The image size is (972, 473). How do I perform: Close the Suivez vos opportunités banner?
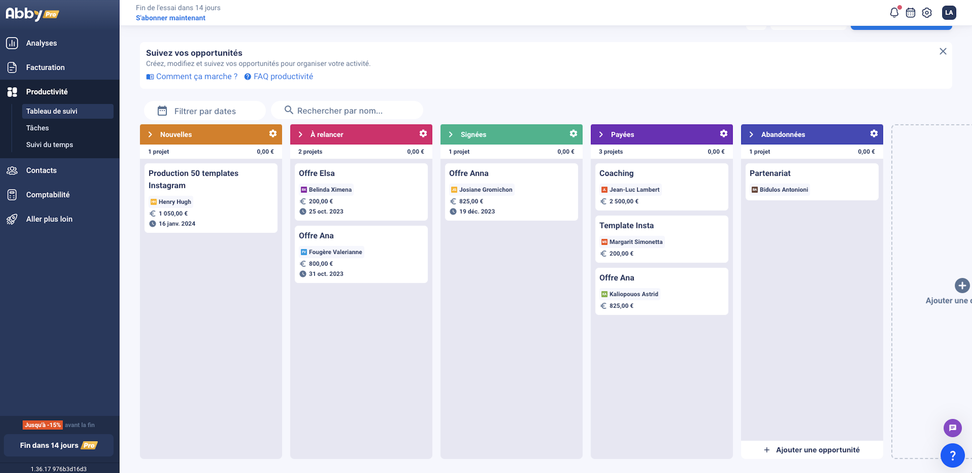(943, 51)
